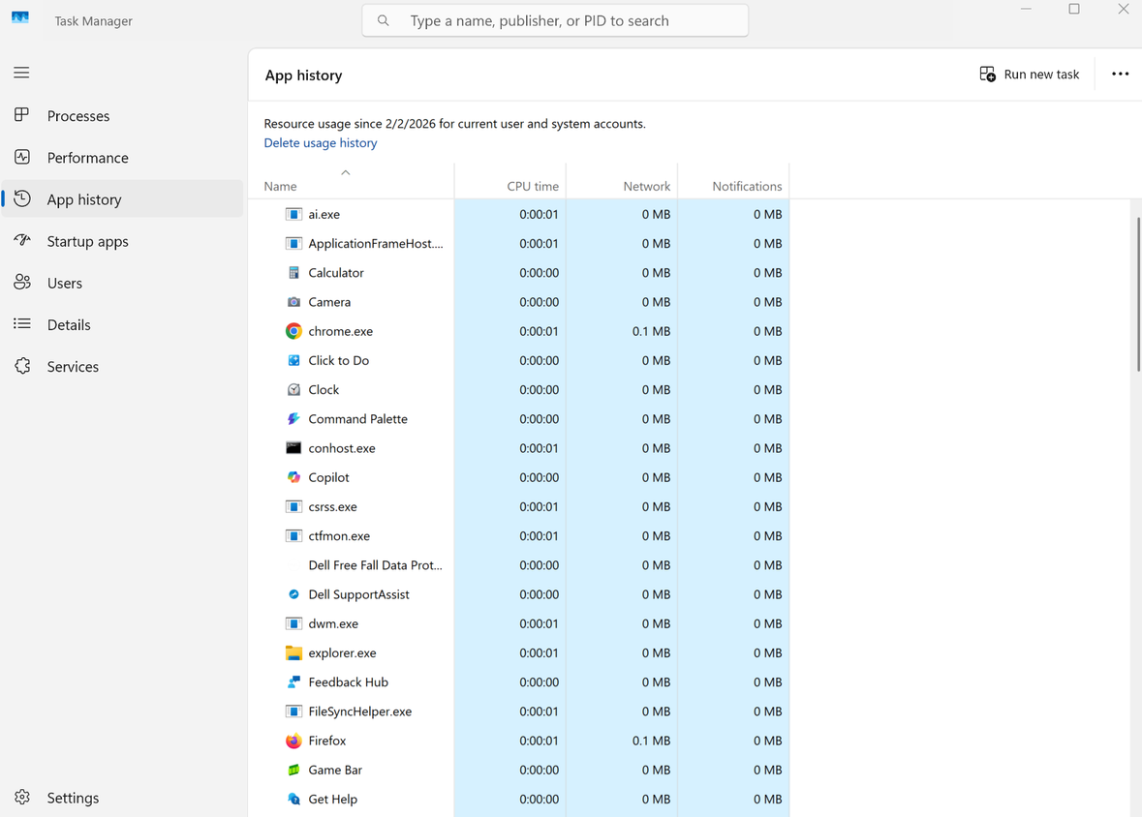Image resolution: width=1142 pixels, height=817 pixels.
Task: Open the hamburger navigation menu
Action: point(21,72)
